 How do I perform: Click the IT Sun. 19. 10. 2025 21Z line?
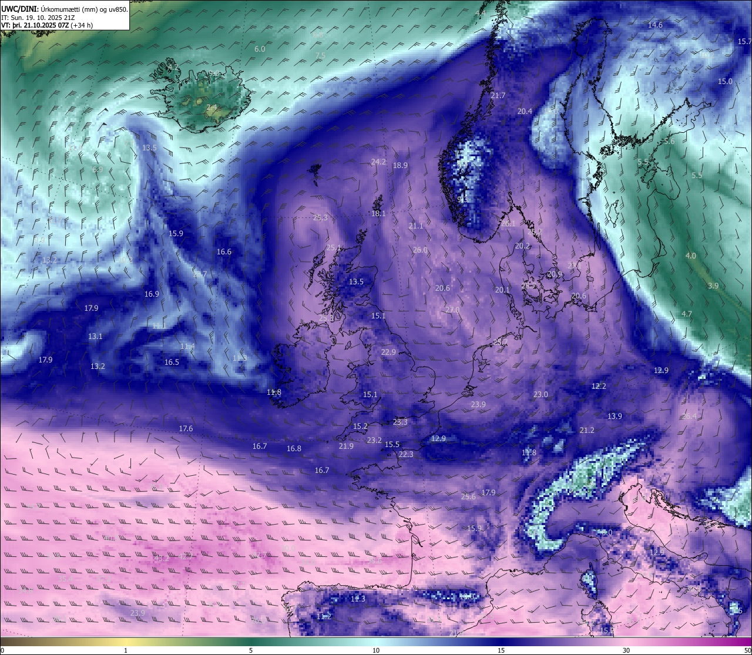pos(39,18)
